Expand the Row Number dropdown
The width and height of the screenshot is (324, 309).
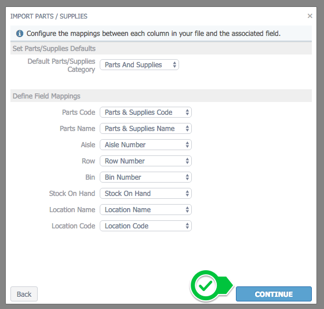click(x=145, y=161)
